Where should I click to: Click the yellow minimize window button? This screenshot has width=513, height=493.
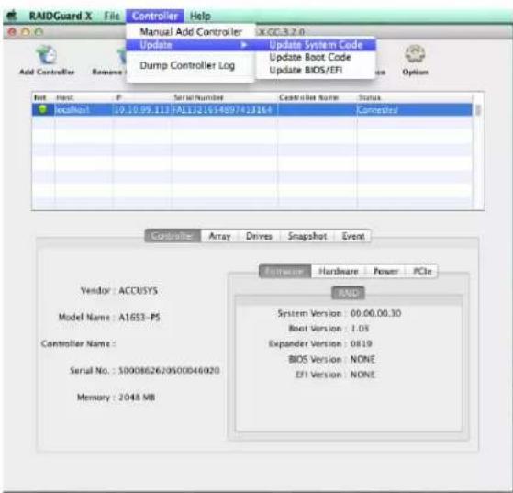click(26, 32)
